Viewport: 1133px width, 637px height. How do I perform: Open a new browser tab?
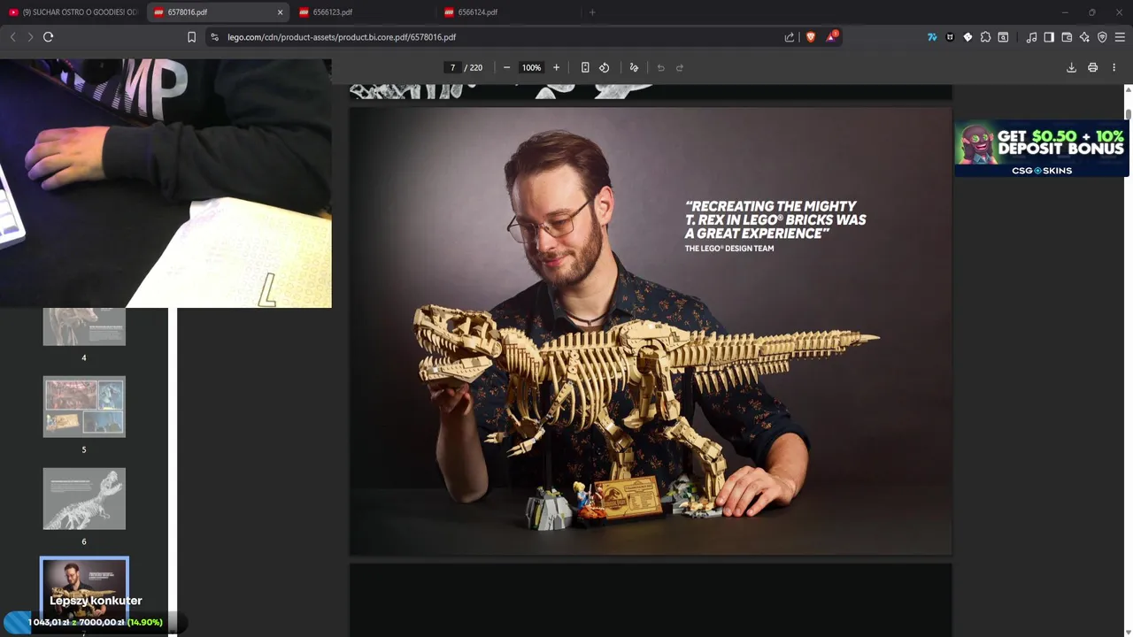point(592,12)
